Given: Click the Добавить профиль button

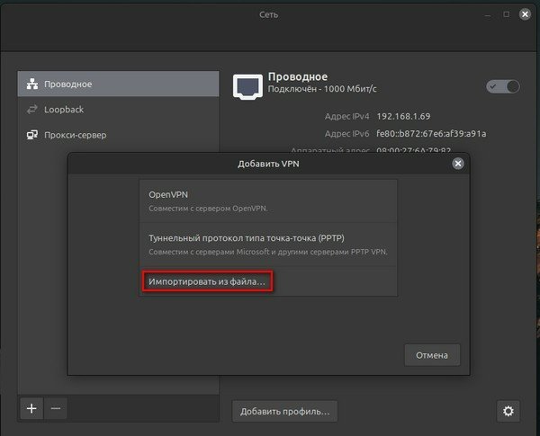Looking at the screenshot, I should click(284, 411).
